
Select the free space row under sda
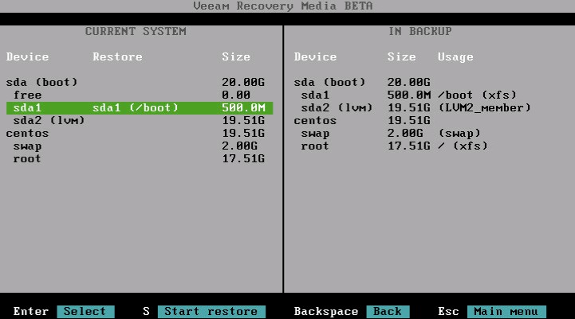(27, 95)
